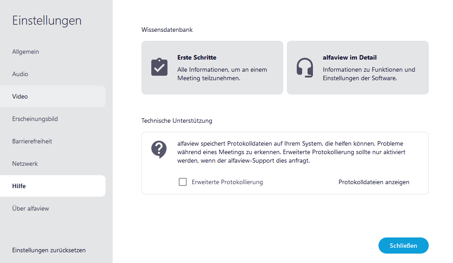Open the Über alfaview section
The image size is (453, 263).
30,208
